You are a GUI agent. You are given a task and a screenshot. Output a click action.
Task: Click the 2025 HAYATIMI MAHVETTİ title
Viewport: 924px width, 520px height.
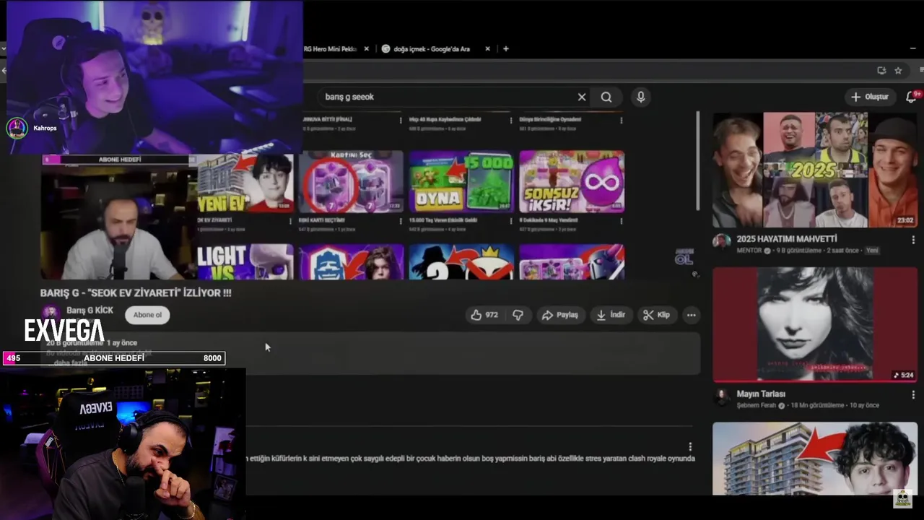pos(787,239)
